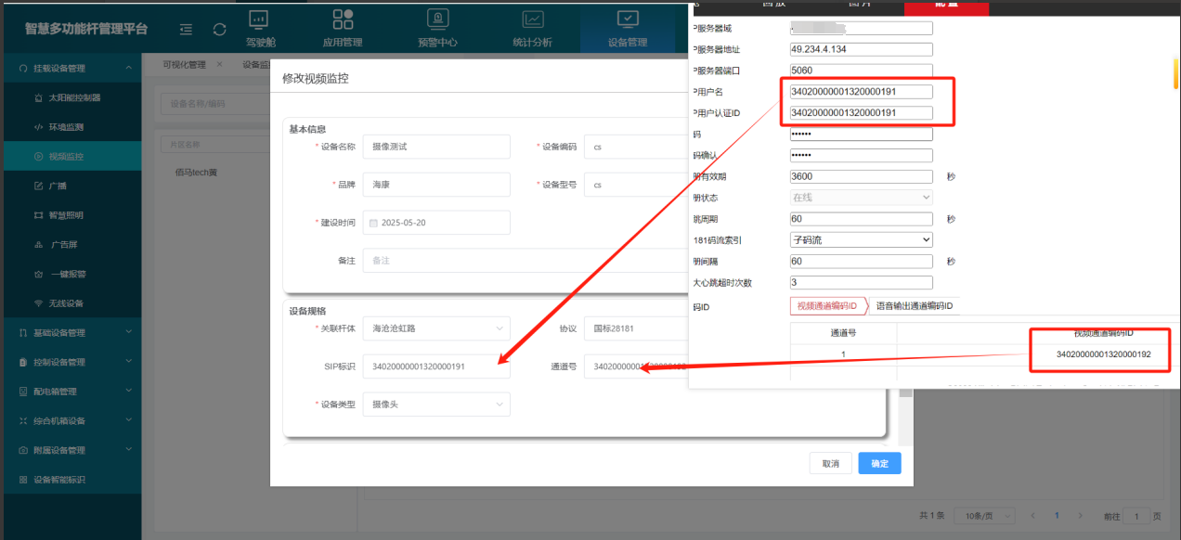
Task: Open the 预警中心 warning center icon
Action: tap(437, 26)
